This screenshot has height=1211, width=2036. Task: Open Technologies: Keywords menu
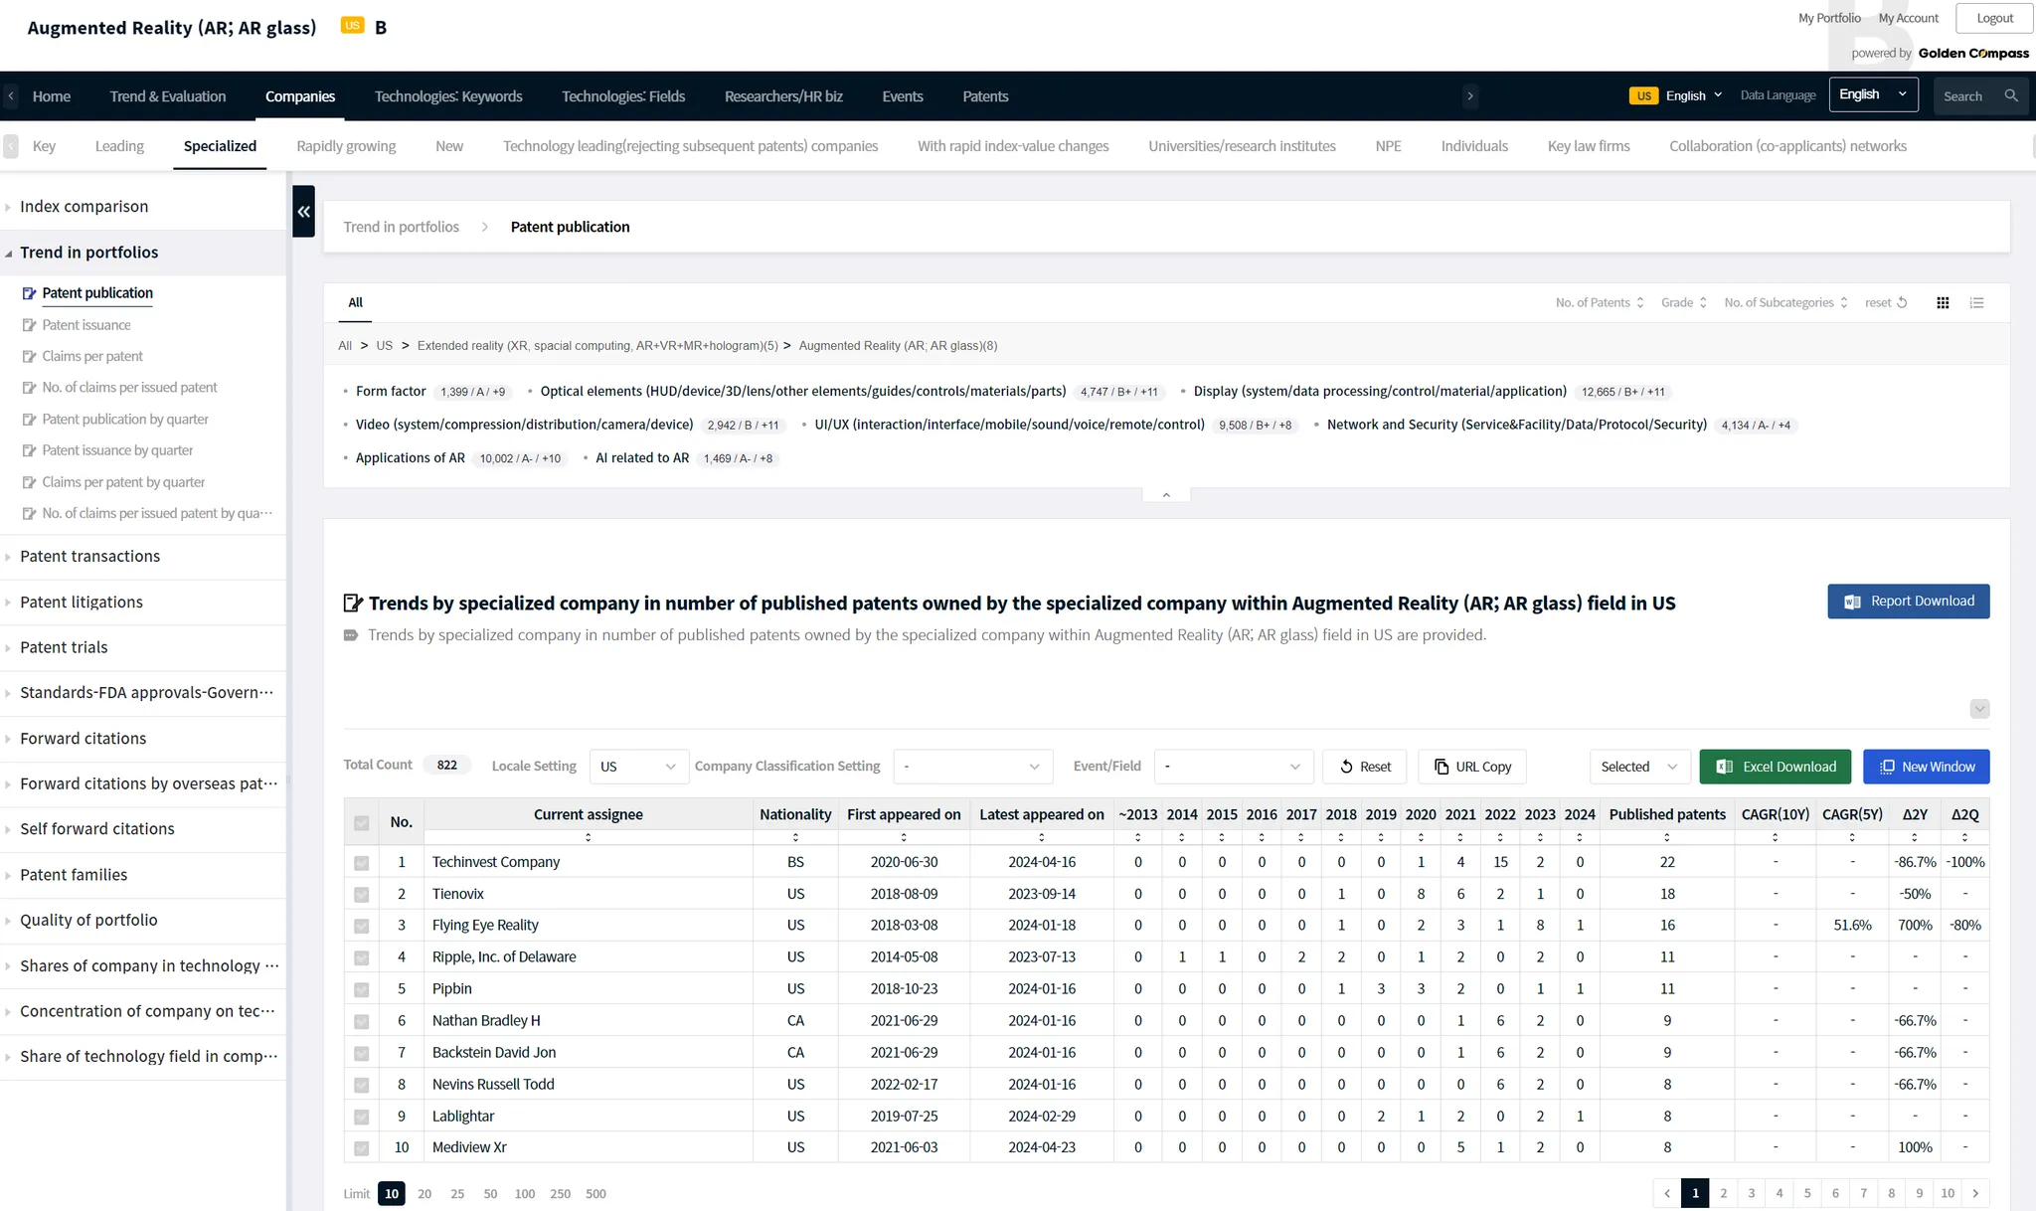click(448, 96)
